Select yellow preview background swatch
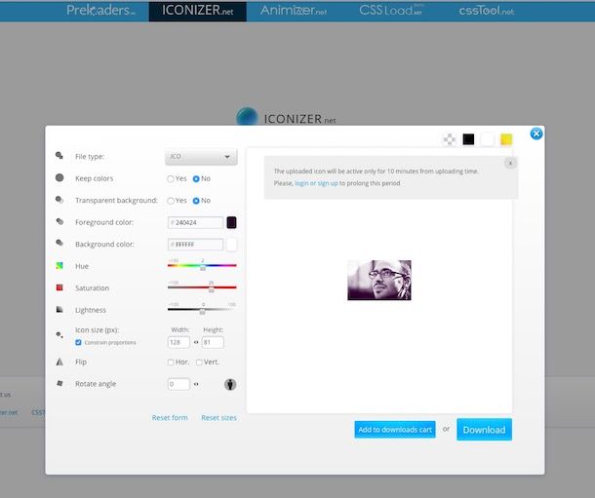This screenshot has width=595, height=498. 506,139
